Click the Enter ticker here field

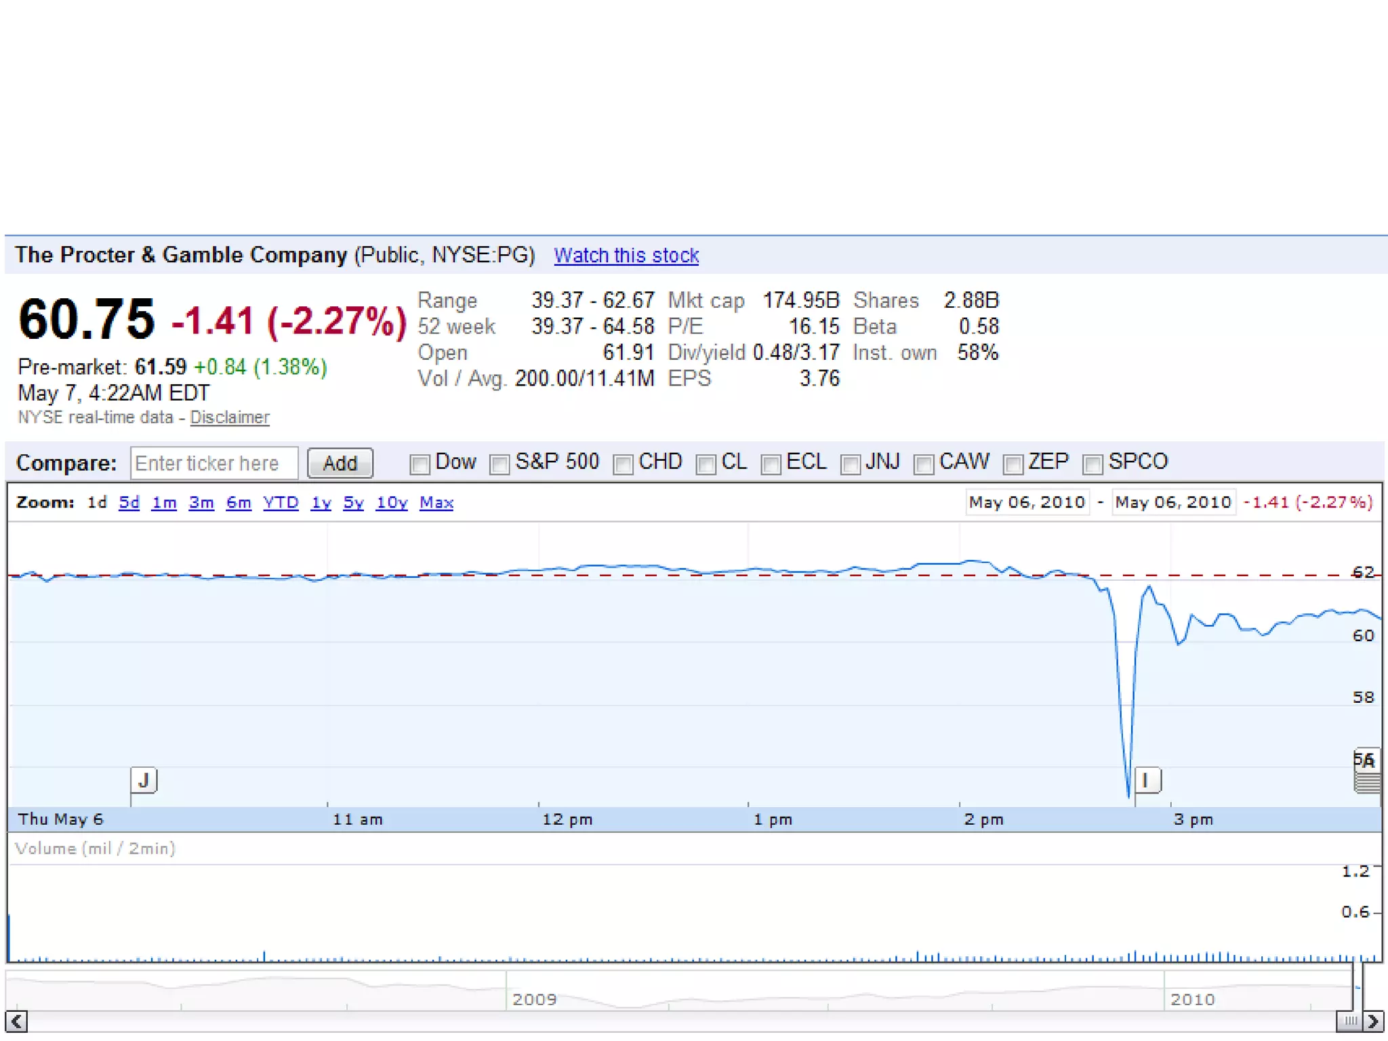[214, 463]
